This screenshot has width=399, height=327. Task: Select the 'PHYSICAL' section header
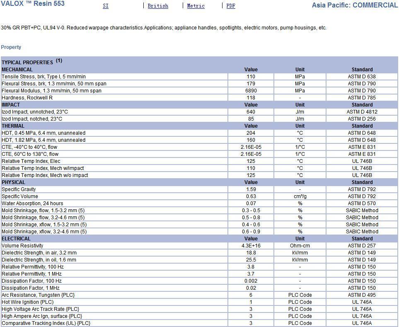(x=13, y=182)
